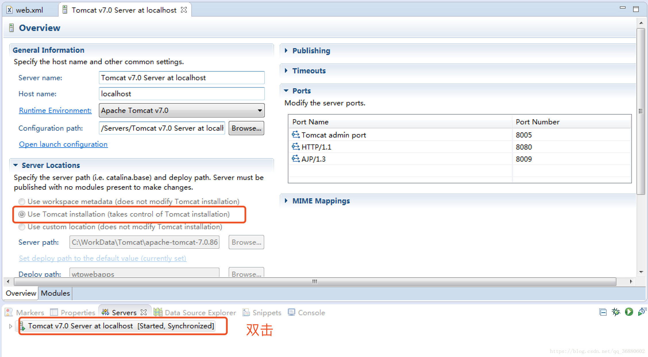
Task: Collapse the Ports section
Action: click(286, 91)
